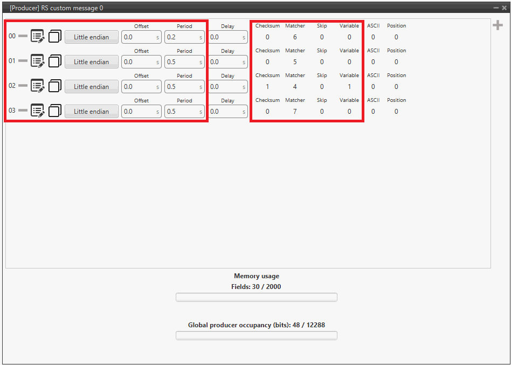Click the Fields memory usage bar
The height and width of the screenshot is (365, 511).
click(256, 297)
